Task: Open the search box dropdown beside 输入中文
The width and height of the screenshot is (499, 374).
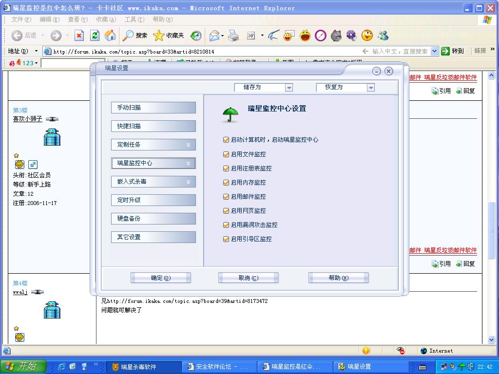Action: tap(434, 51)
